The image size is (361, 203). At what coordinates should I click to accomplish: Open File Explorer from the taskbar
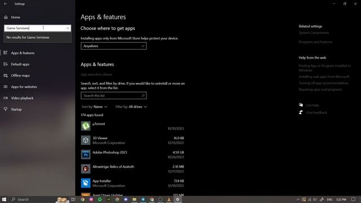click(x=134, y=199)
